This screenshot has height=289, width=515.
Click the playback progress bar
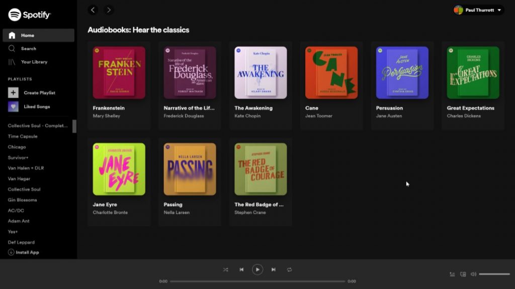[257, 281]
